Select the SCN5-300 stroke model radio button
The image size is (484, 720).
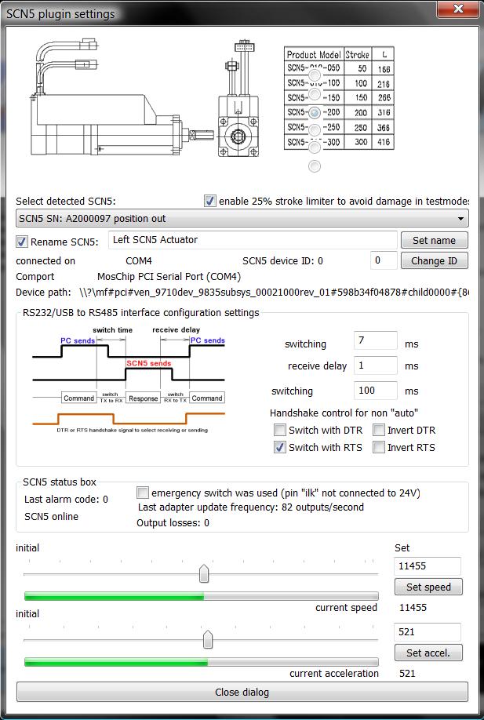coord(314,147)
